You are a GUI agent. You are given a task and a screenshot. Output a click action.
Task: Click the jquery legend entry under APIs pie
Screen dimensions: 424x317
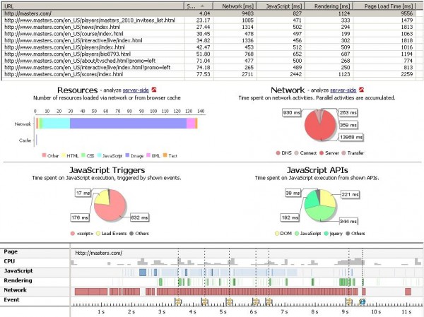(333, 234)
